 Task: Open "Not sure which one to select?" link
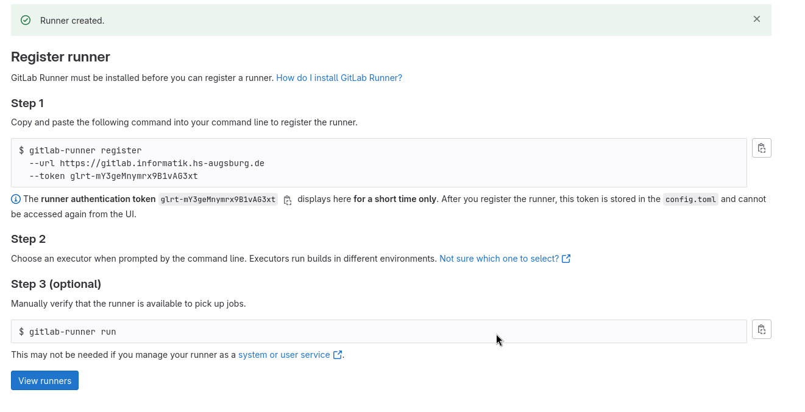[x=505, y=259]
